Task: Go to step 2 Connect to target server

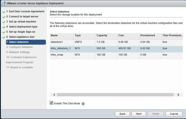Action: click(22, 16)
